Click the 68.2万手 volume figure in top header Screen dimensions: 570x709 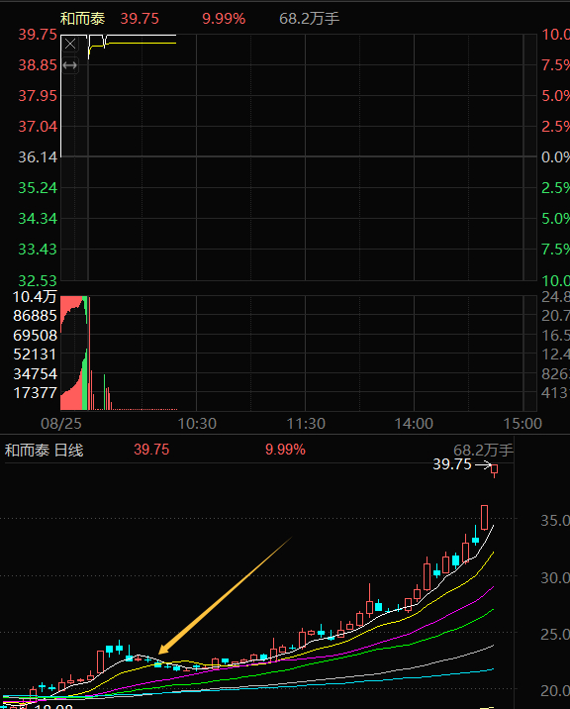click(x=309, y=19)
